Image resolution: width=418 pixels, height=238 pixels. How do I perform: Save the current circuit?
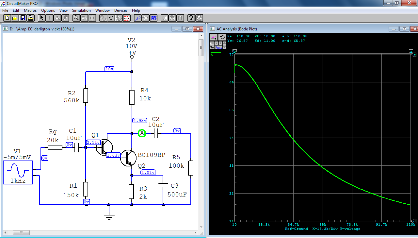(23, 18)
